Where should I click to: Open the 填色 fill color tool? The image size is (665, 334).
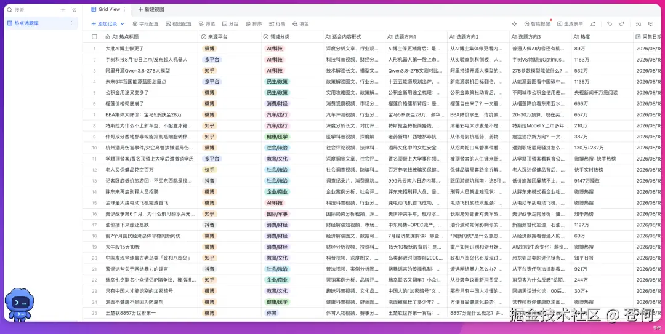(x=300, y=24)
